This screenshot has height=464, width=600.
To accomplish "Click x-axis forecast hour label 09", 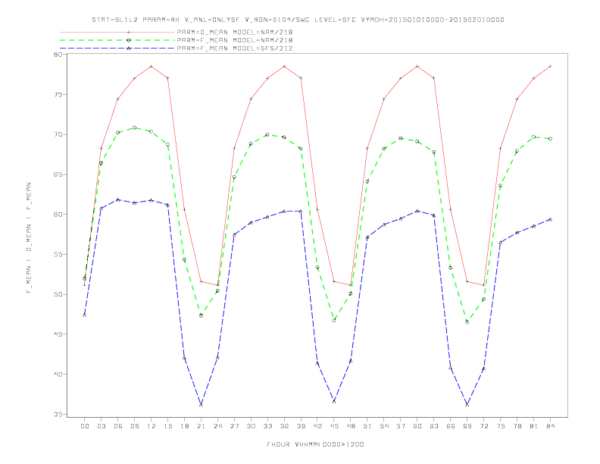I will [135, 426].
